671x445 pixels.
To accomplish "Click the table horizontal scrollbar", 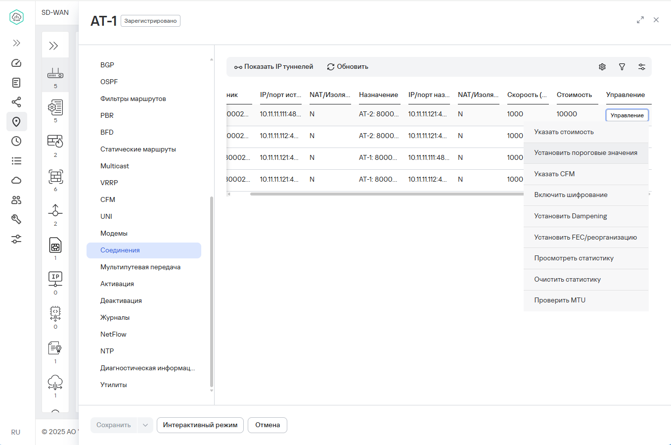I will pyautogui.click(x=387, y=194).
